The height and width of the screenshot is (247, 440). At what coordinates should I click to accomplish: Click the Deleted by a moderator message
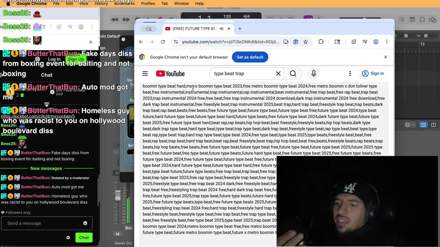[x=70, y=178]
